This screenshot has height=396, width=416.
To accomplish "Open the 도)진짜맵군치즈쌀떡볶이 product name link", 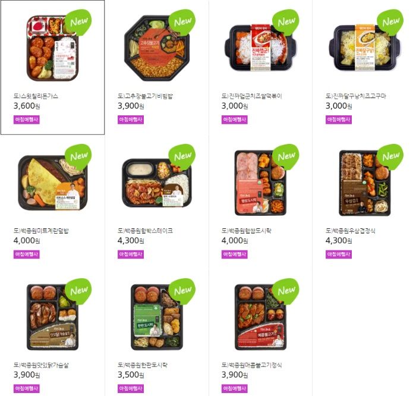I will [252, 96].
